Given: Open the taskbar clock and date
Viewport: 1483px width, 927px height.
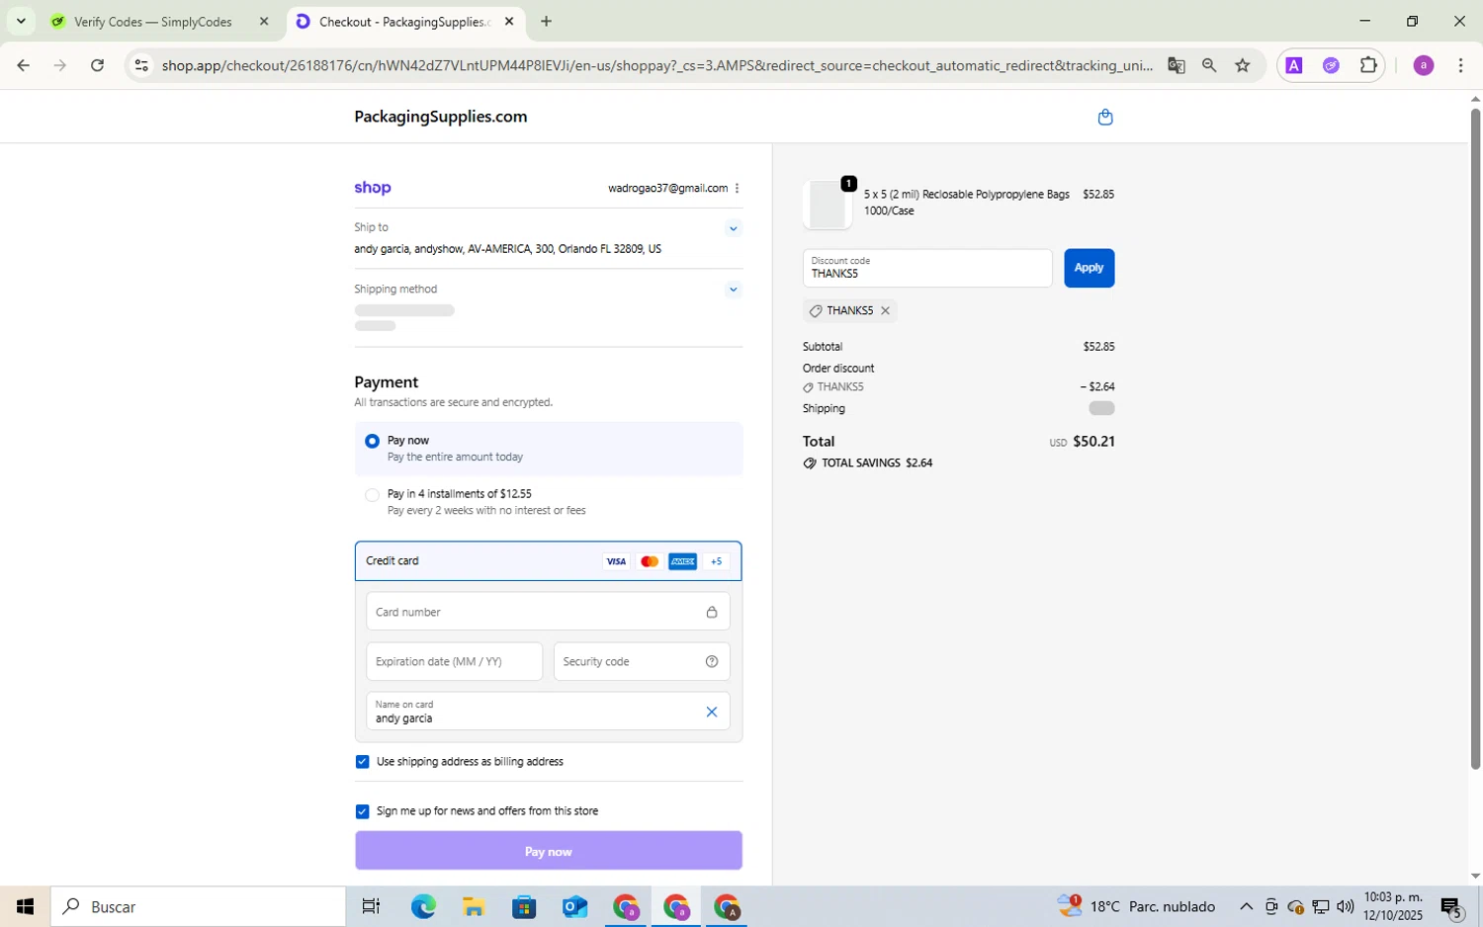Looking at the screenshot, I should [x=1393, y=907].
